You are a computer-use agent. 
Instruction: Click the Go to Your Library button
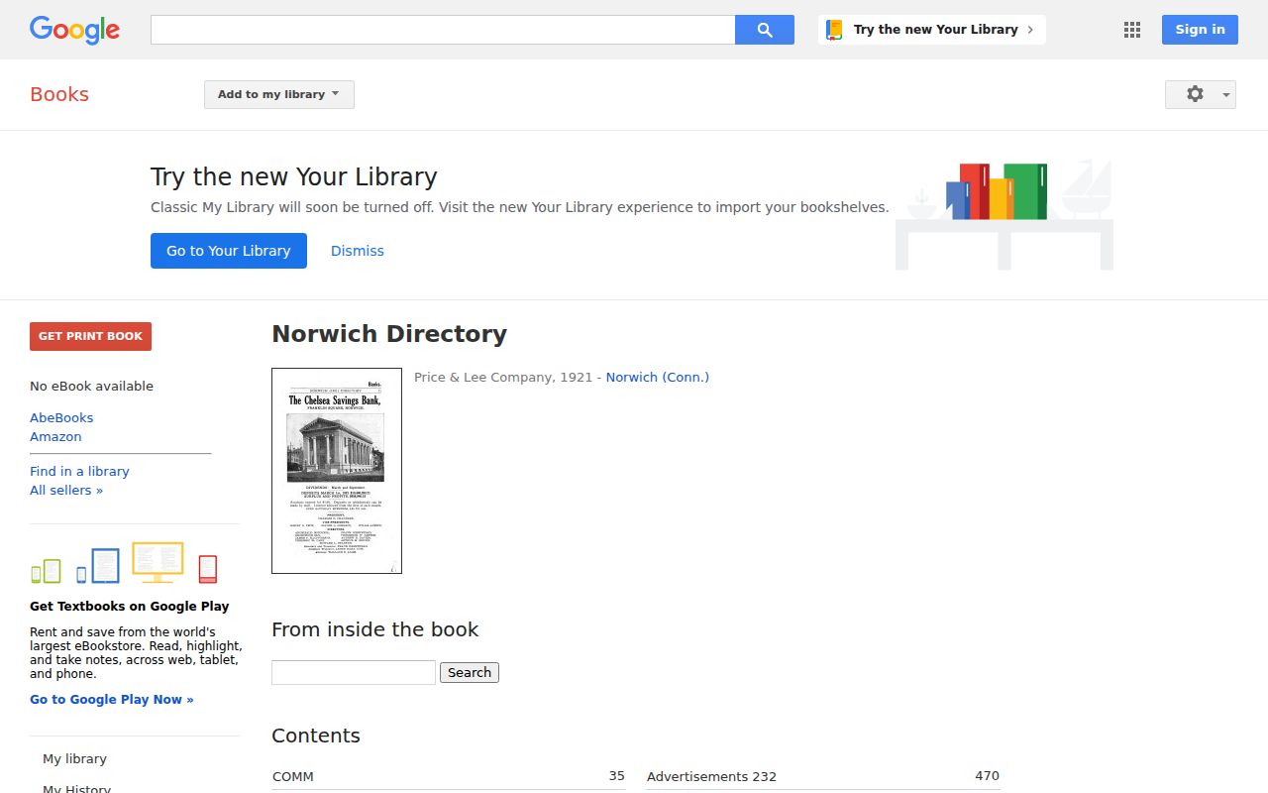pyautogui.click(x=229, y=251)
